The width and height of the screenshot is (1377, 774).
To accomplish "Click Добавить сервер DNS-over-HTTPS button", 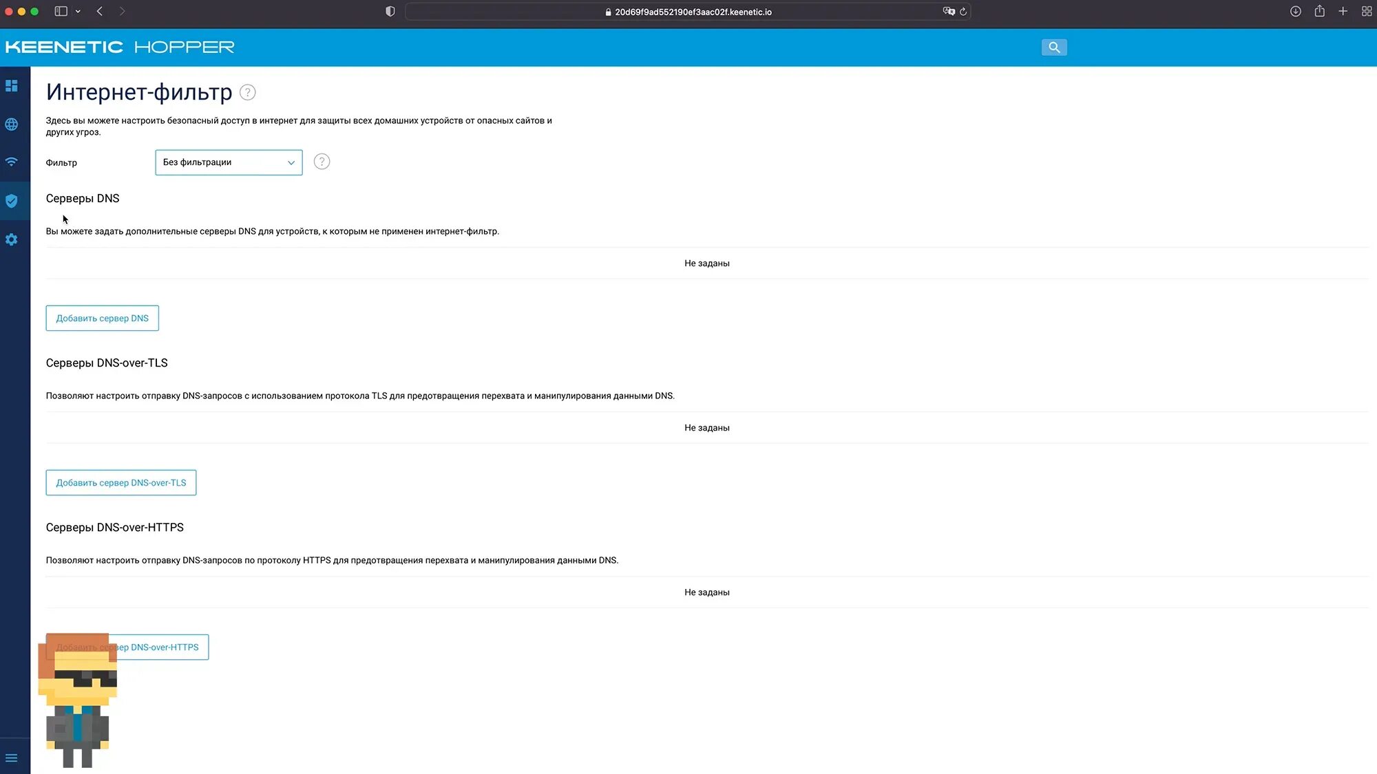I will [x=164, y=647].
